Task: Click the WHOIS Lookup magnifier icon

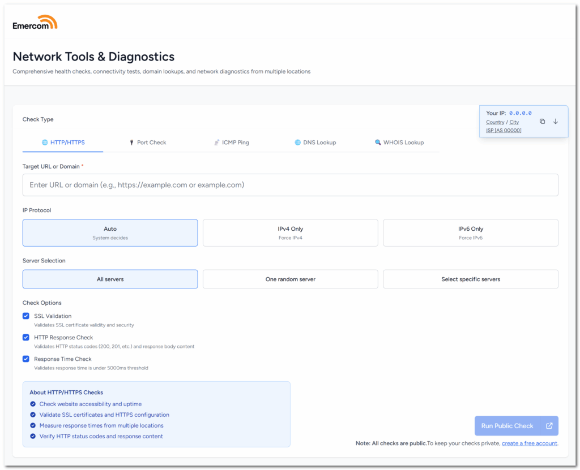Action: click(378, 143)
